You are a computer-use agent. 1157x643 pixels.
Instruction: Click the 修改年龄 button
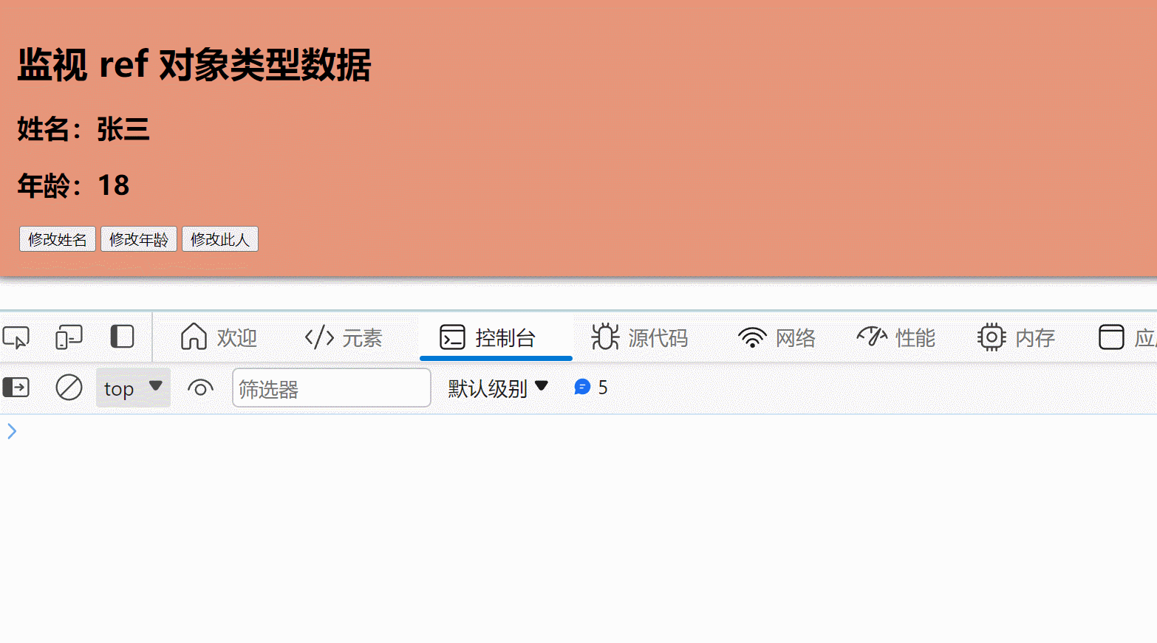139,239
